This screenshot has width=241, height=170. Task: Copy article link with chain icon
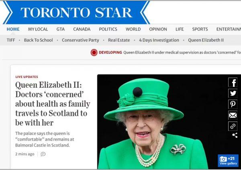pos(233,126)
